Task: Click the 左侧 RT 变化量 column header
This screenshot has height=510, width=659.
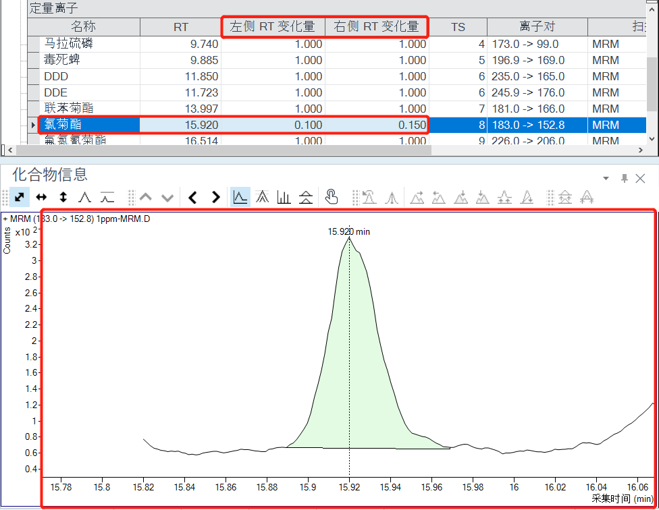Action: (x=272, y=27)
